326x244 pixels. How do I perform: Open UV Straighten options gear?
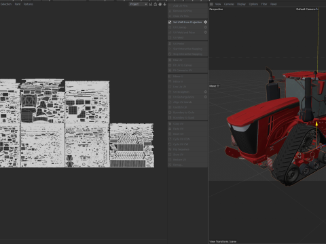click(205, 91)
